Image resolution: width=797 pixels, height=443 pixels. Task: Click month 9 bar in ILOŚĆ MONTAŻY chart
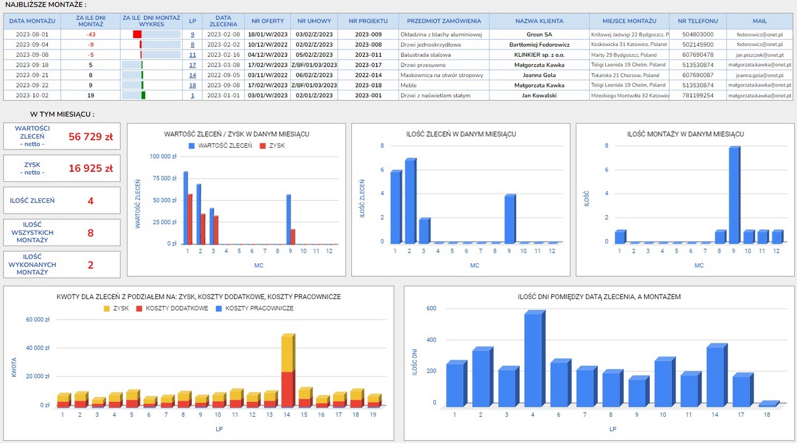click(734, 195)
